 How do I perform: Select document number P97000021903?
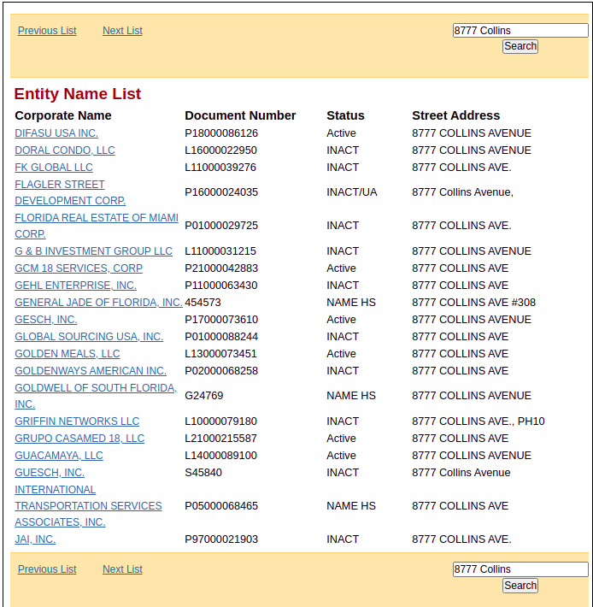pos(221,539)
